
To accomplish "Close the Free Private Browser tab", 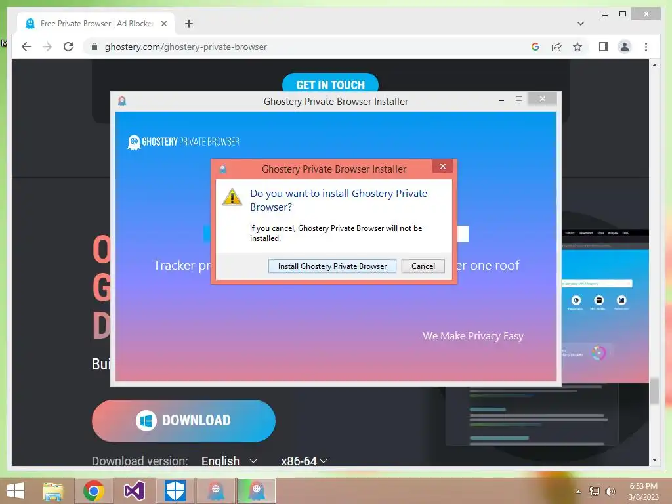I will 163,24.
